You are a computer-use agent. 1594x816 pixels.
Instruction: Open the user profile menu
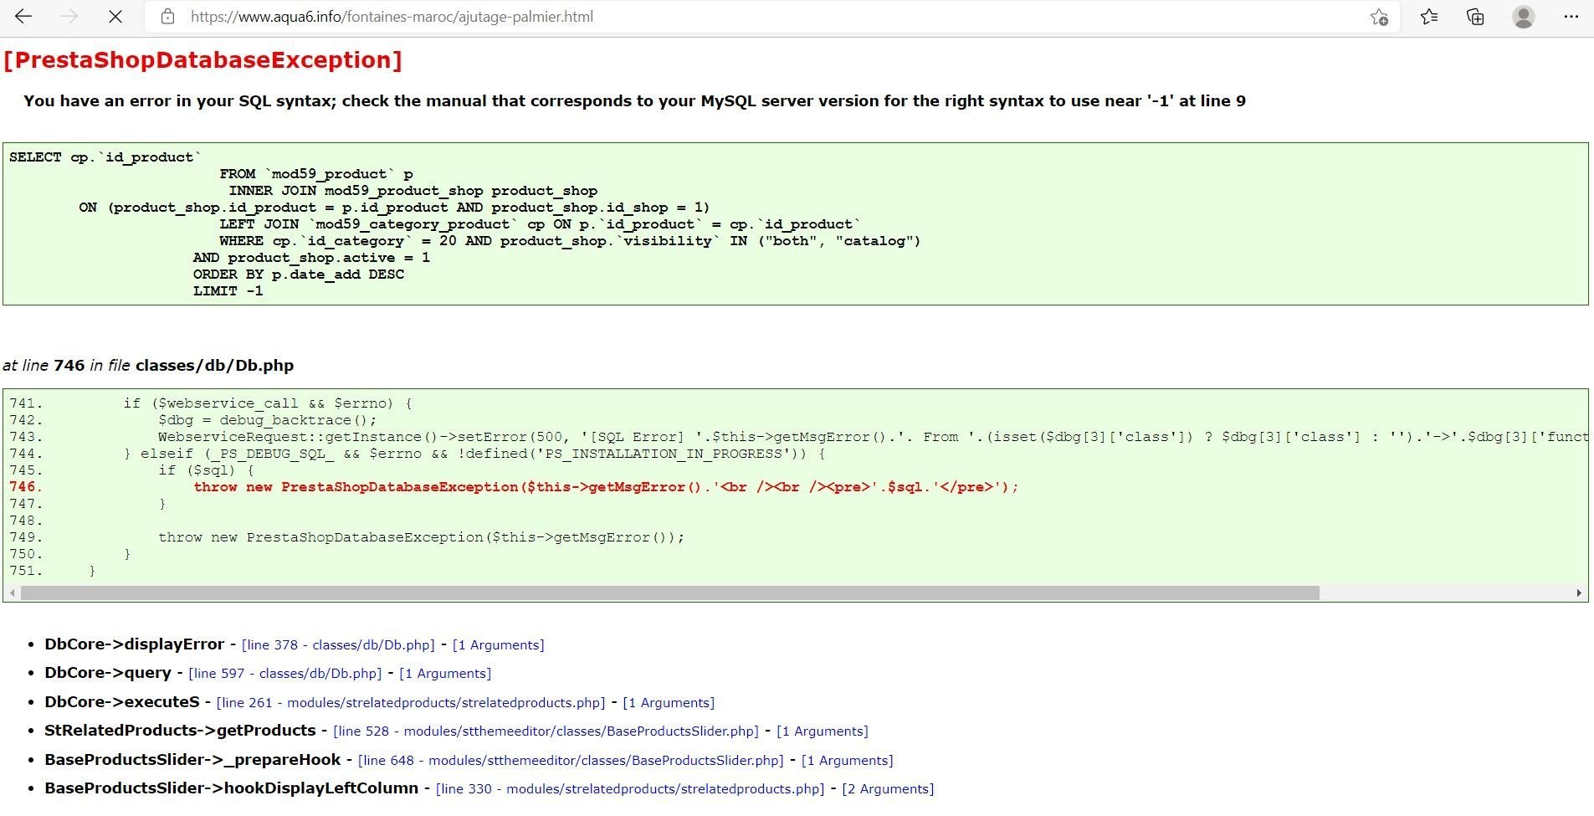point(1524,17)
